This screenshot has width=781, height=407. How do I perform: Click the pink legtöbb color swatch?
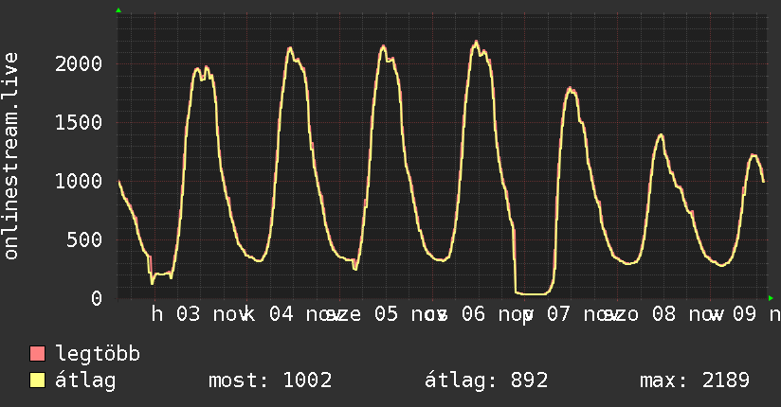[38, 355]
